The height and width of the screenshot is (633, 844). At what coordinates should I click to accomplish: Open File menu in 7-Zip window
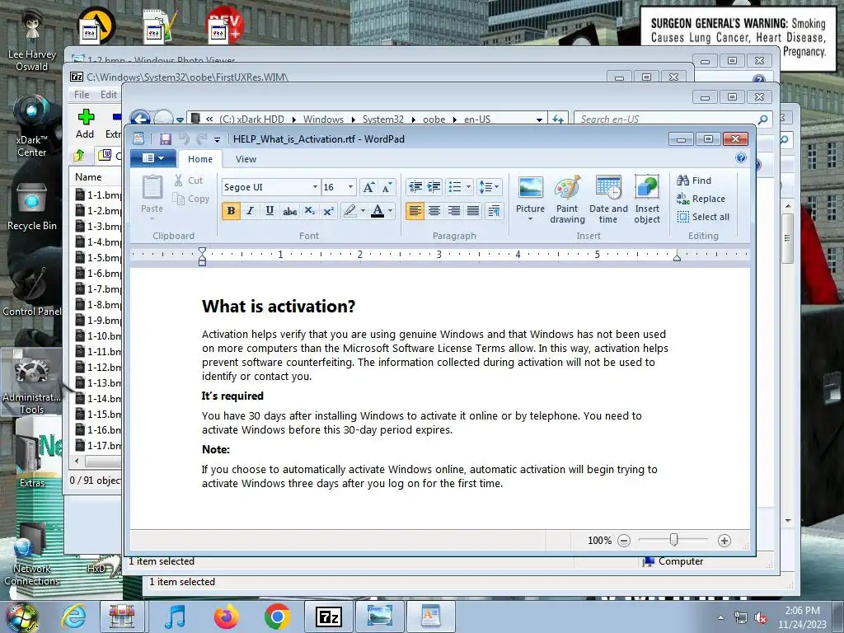pyautogui.click(x=82, y=95)
